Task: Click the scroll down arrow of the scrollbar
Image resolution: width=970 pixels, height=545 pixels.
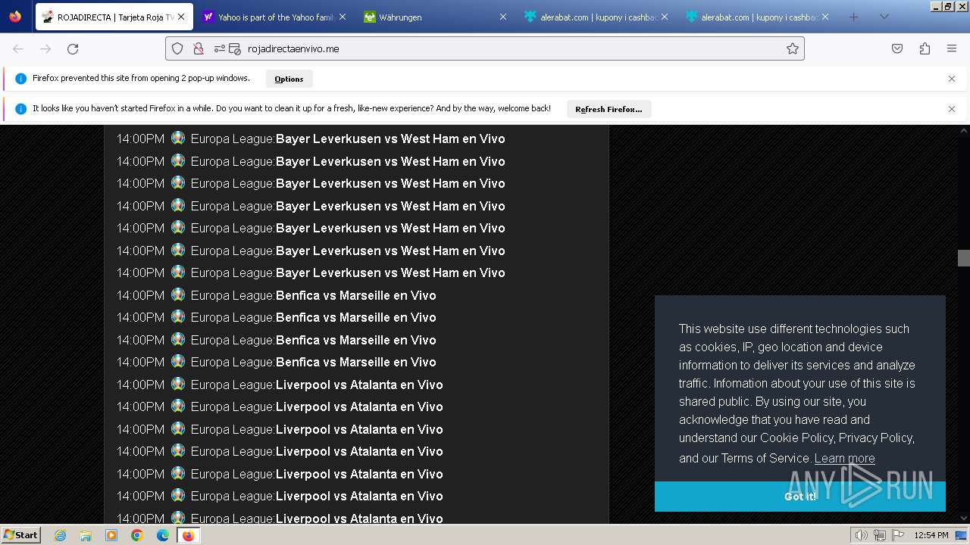Action: coord(964,518)
